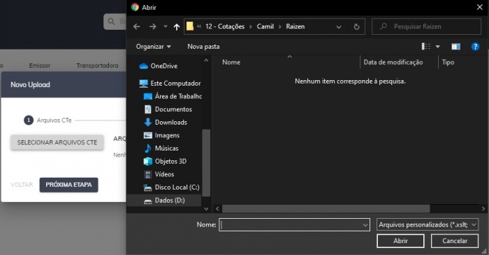The width and height of the screenshot is (489, 255).
Task: Sort by 'Nome' column header
Action: pos(231,62)
